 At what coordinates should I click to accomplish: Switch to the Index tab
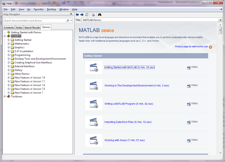(x=19, y=27)
